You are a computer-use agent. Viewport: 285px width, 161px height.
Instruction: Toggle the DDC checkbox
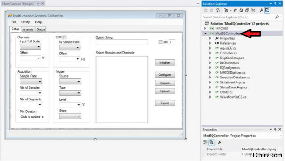pyautogui.click(x=65, y=37)
